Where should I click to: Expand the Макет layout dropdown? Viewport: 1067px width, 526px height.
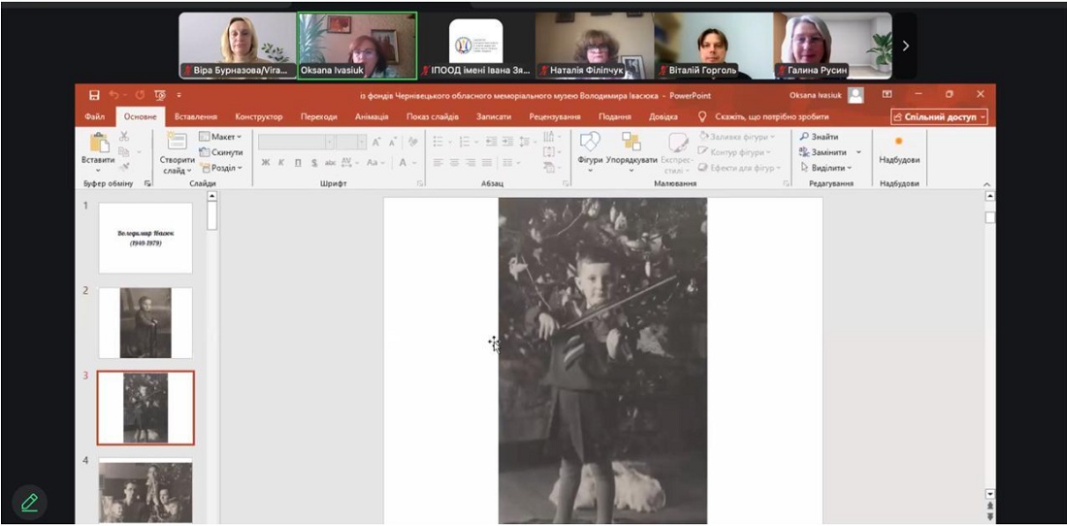click(x=221, y=137)
